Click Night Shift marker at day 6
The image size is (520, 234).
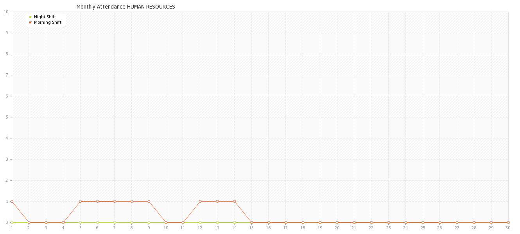(x=97, y=222)
